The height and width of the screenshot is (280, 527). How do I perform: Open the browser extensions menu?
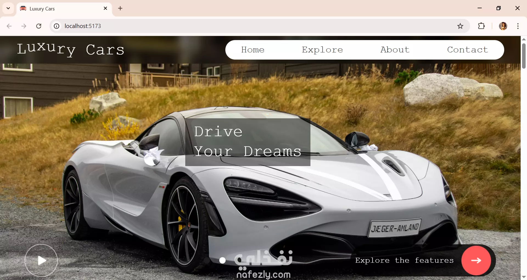click(x=481, y=26)
